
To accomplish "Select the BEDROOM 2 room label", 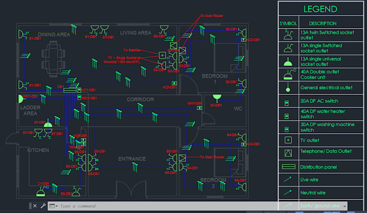I will pos(213,183).
